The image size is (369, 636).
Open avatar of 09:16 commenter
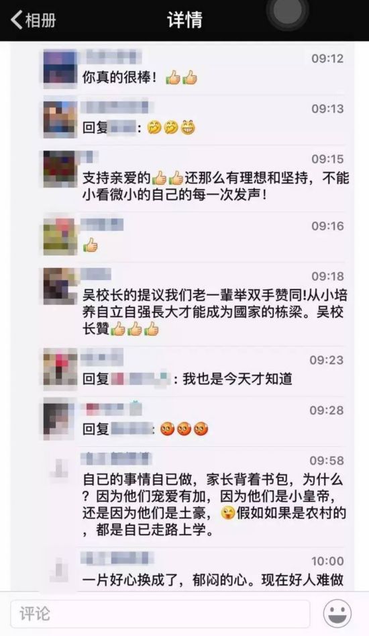[x=60, y=236]
